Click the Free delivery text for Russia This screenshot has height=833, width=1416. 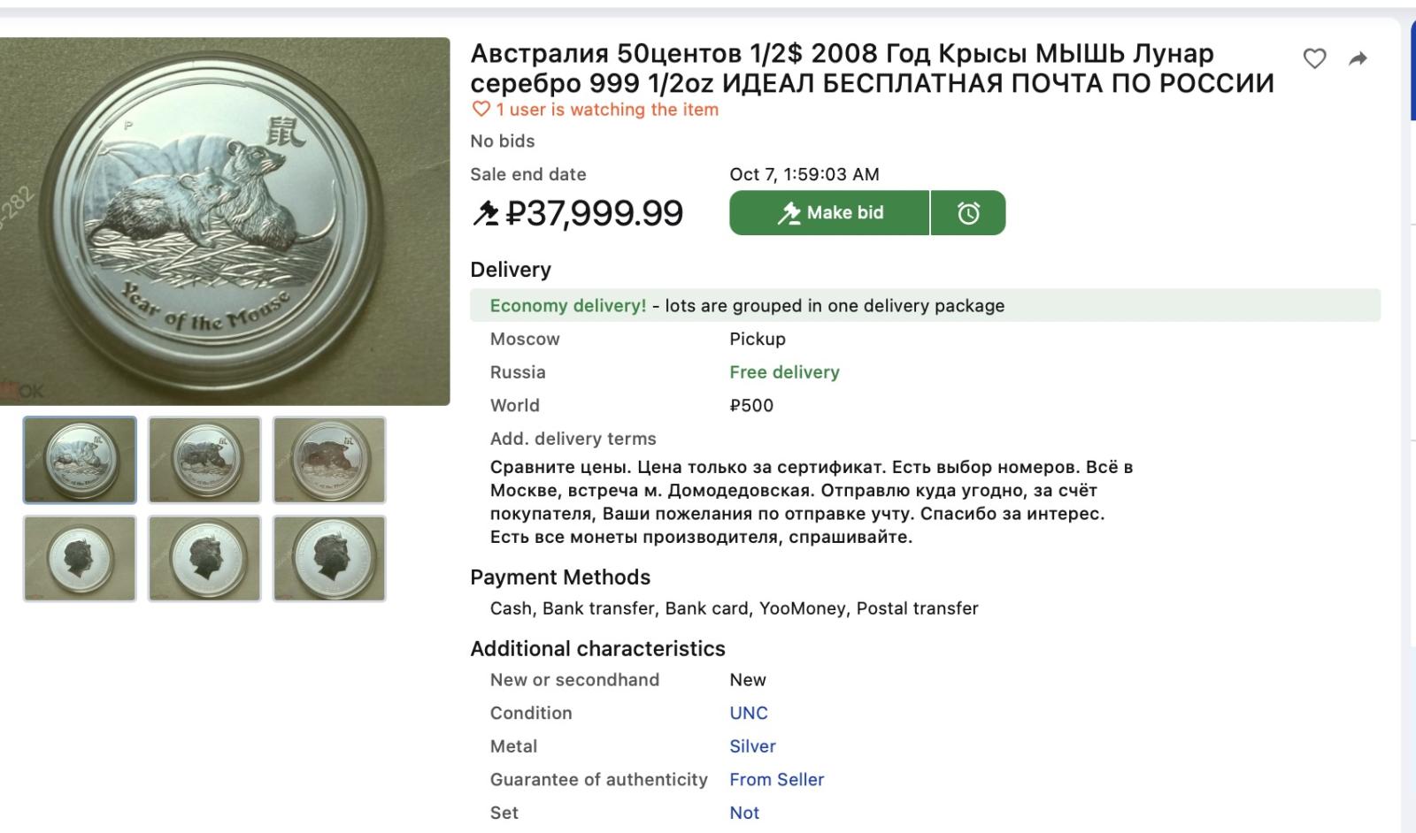tap(784, 372)
